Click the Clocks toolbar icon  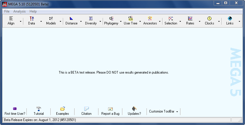(209, 18)
